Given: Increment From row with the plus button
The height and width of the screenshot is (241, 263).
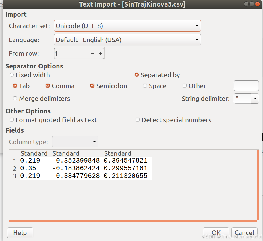Looking at the screenshot, I should click(x=101, y=53).
